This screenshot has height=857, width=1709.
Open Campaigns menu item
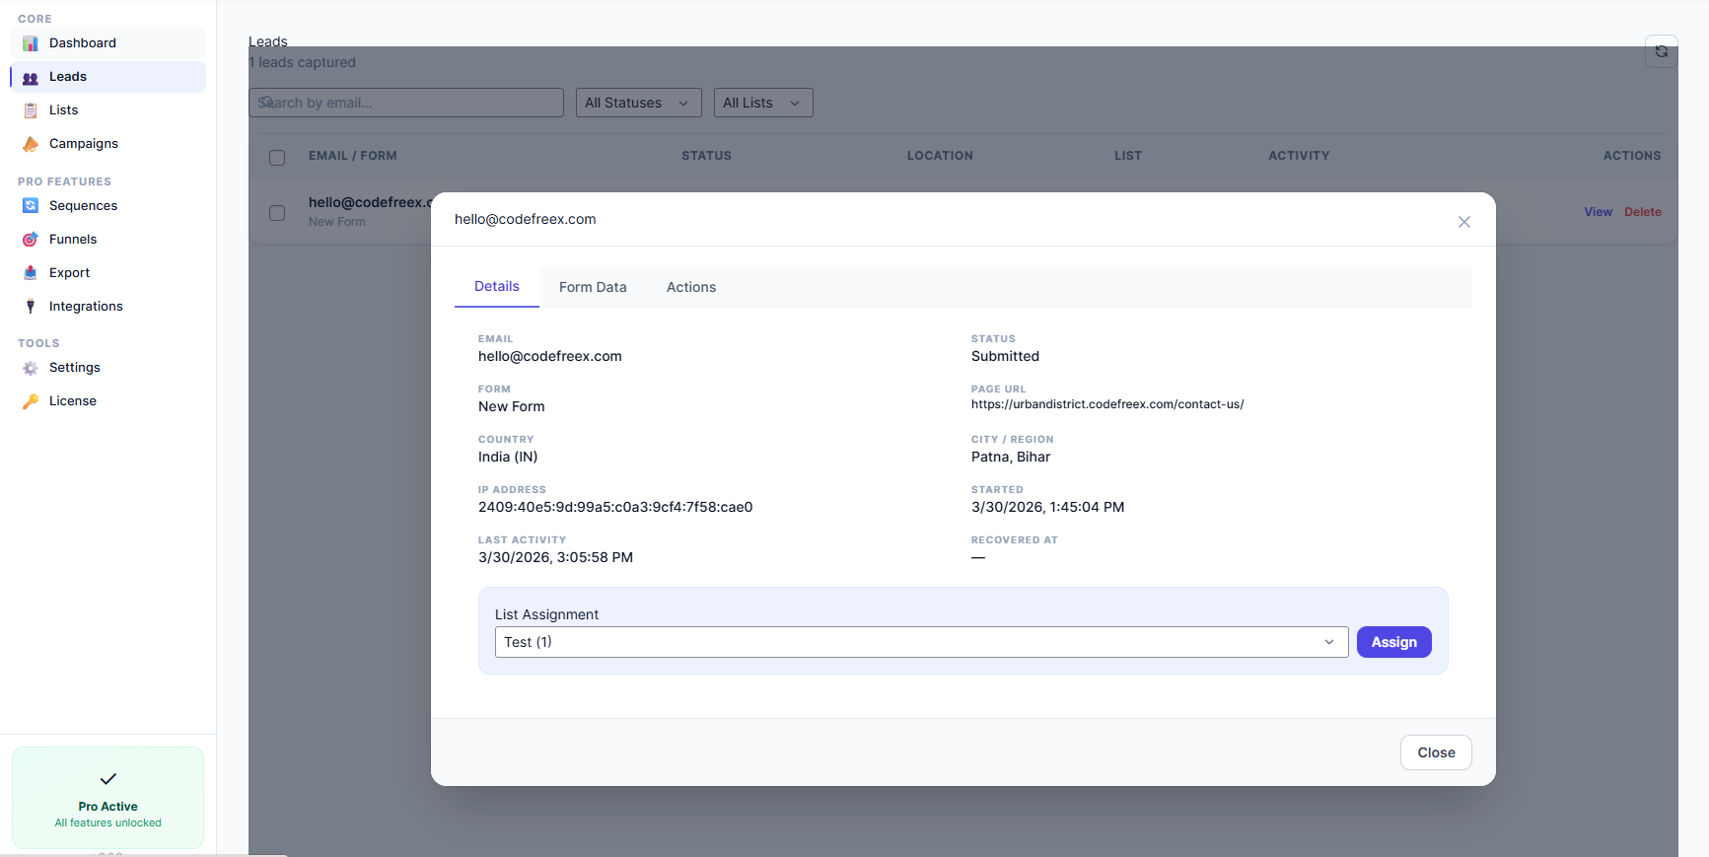point(108,144)
